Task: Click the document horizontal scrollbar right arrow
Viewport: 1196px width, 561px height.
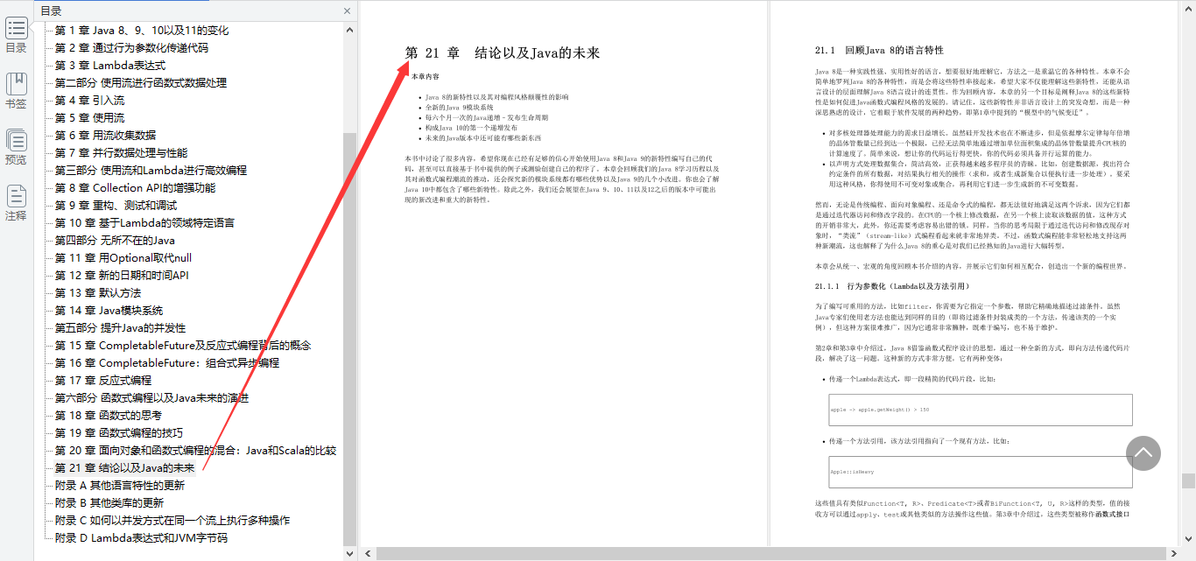Action: (1174, 554)
